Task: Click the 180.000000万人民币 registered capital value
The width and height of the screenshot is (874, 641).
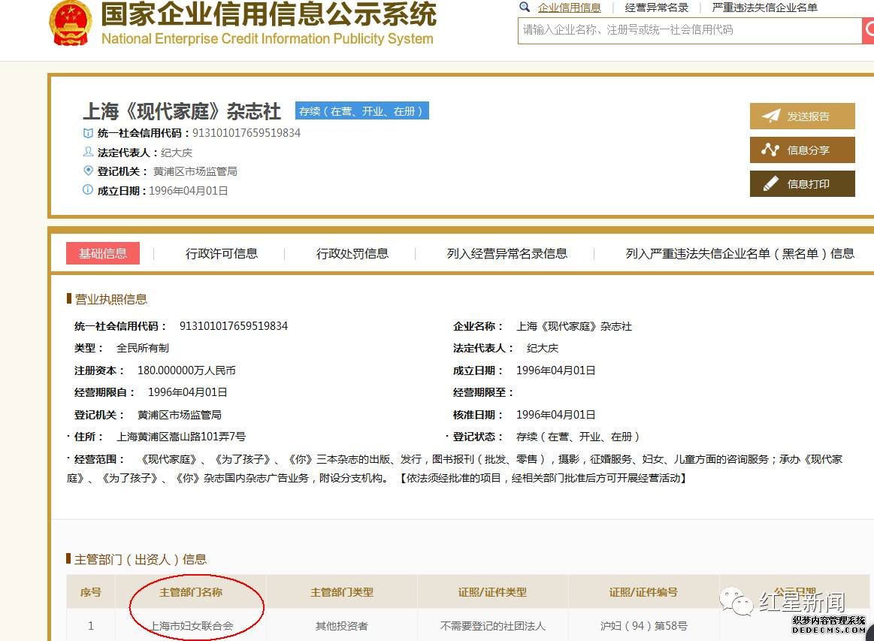Action: click(186, 370)
